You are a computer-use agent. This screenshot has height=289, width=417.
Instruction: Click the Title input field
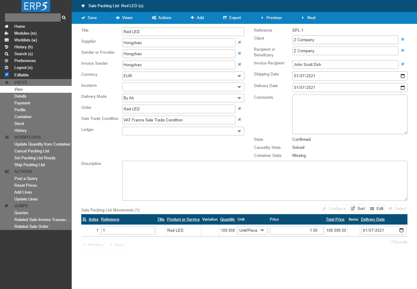click(x=183, y=32)
